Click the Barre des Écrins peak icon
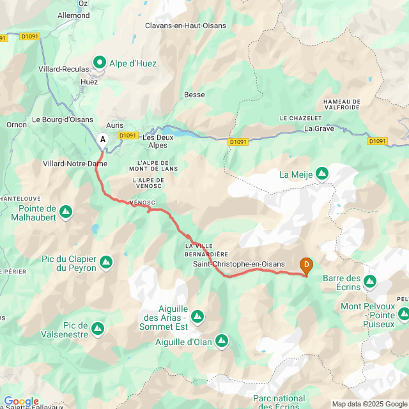 [x=369, y=282]
